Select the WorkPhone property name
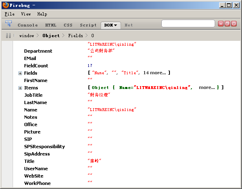Image resolution: width=242 pixels, height=189 pixels. tap(37, 183)
